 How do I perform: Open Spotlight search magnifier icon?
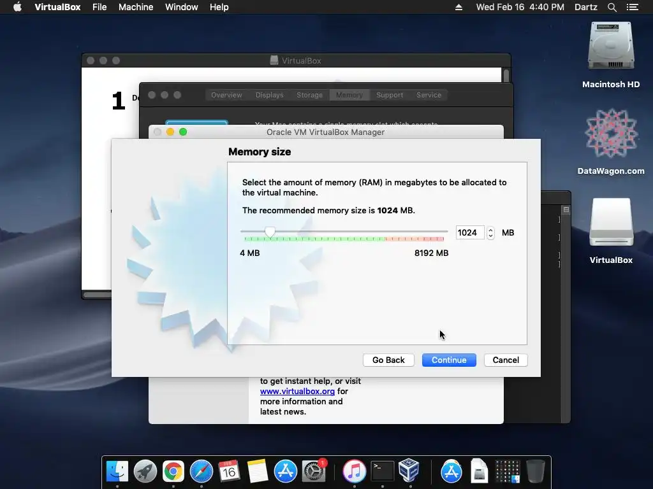pos(612,7)
